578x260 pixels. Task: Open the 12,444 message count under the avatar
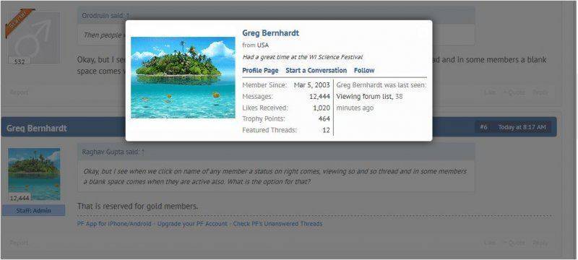coord(20,198)
